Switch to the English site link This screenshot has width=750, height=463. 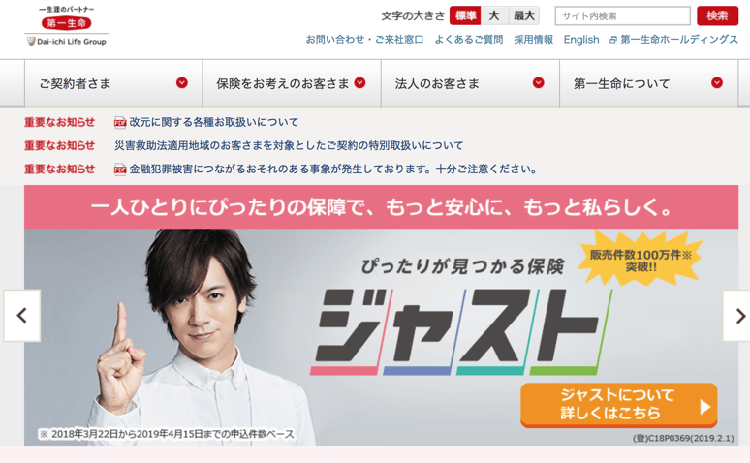[581, 40]
